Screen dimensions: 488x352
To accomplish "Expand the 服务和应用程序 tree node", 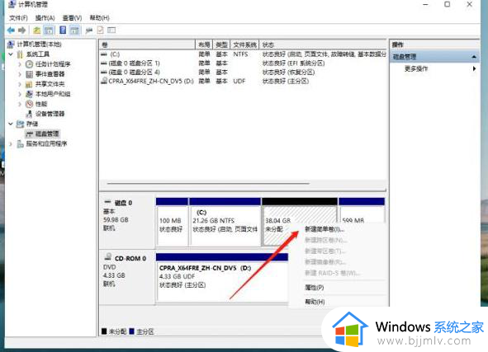I will click(11, 143).
